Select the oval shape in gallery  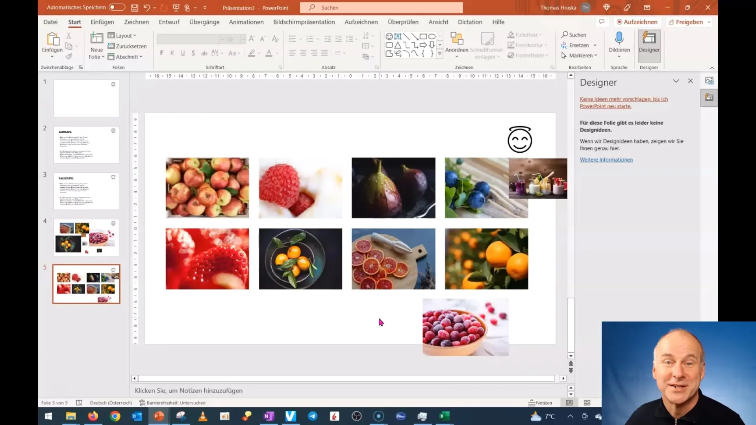[432, 36]
